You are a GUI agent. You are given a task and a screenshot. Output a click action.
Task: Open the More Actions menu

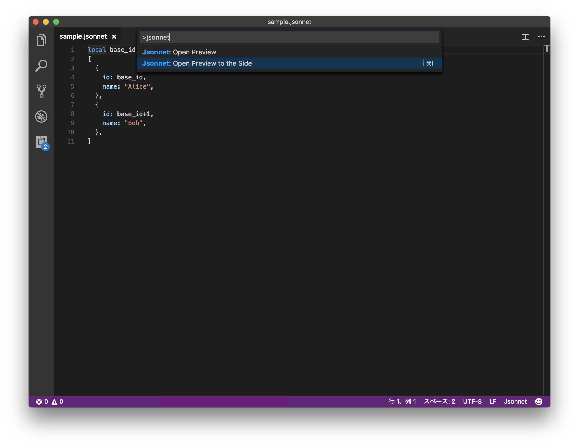tap(541, 37)
